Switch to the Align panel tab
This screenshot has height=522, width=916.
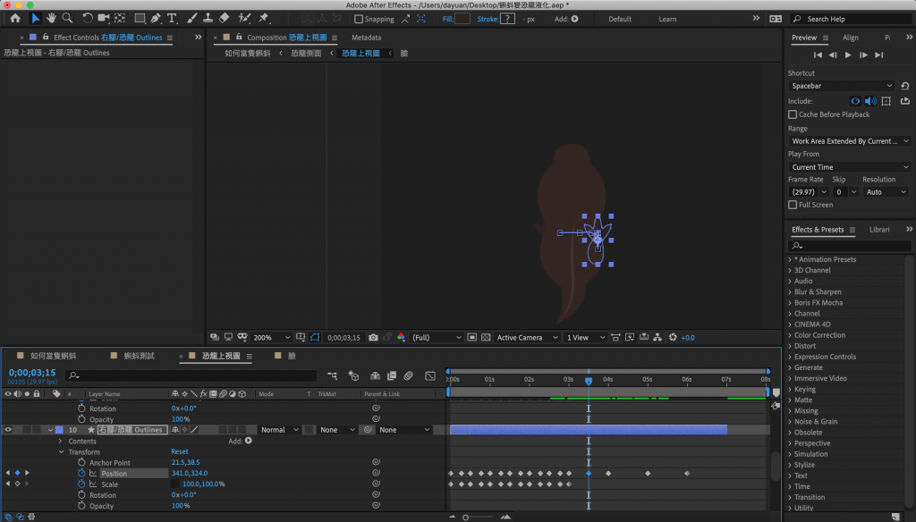pos(850,38)
